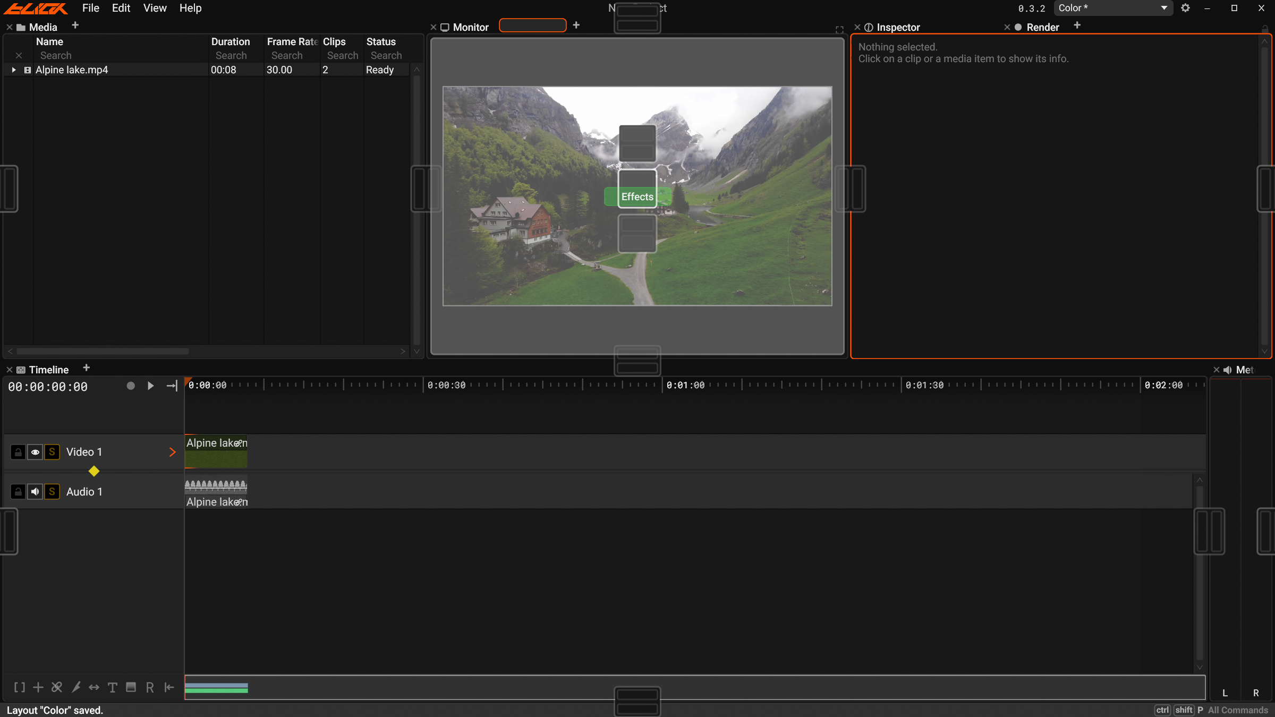Click the fullscreen icon in Monitor panel

839,30
